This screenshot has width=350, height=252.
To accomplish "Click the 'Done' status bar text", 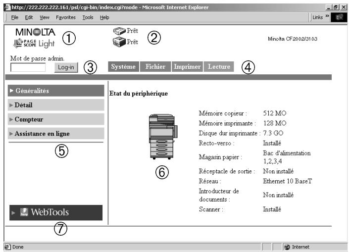I will point(18,247).
